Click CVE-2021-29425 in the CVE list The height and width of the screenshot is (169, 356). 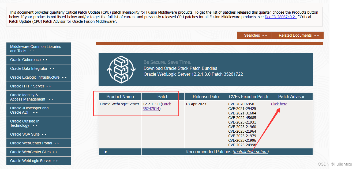coord(242,109)
